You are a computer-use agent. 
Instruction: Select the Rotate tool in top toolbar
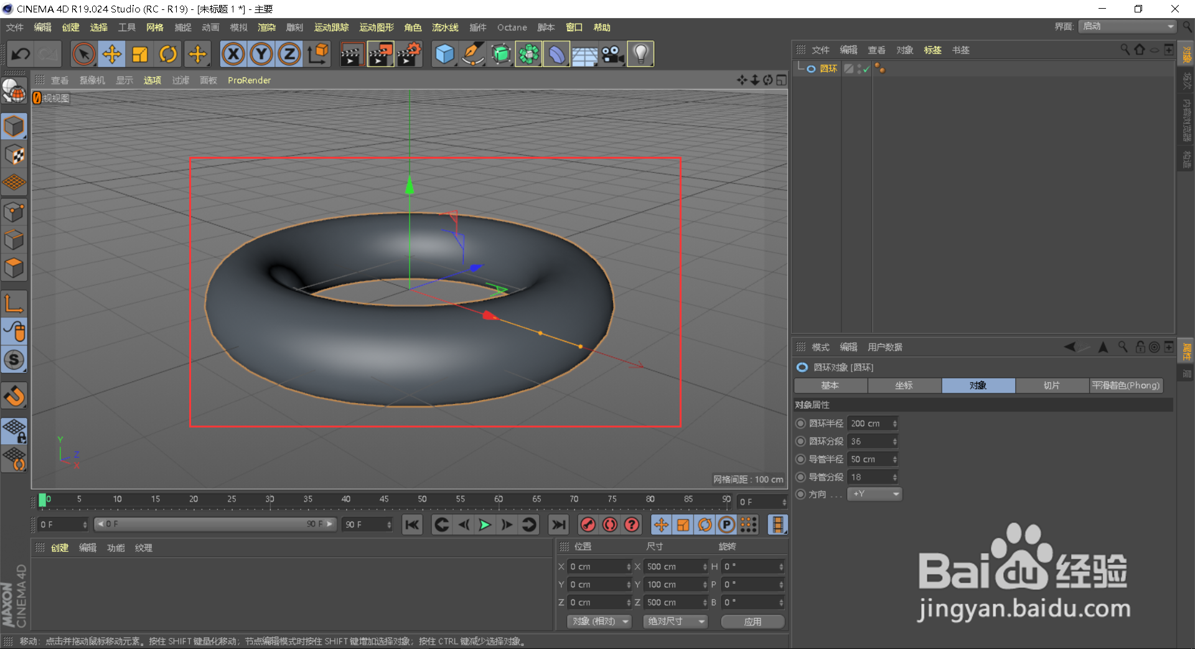point(168,54)
